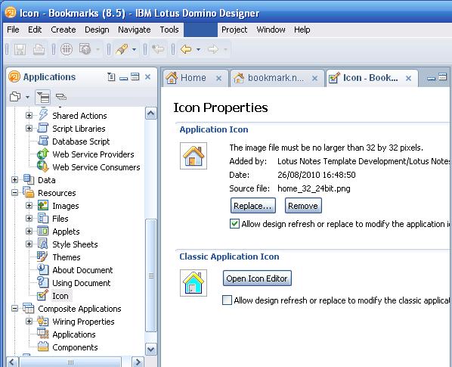Expand the Data node
The image size is (452, 367).
point(14,180)
